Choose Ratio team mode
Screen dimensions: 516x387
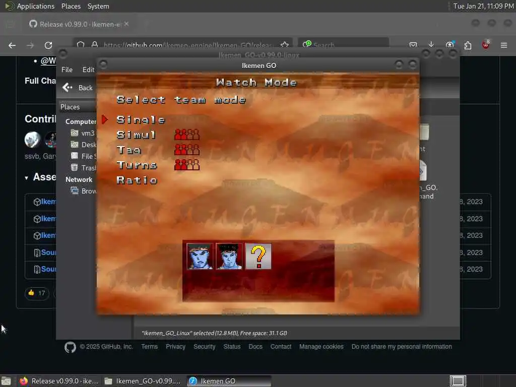pyautogui.click(x=137, y=180)
